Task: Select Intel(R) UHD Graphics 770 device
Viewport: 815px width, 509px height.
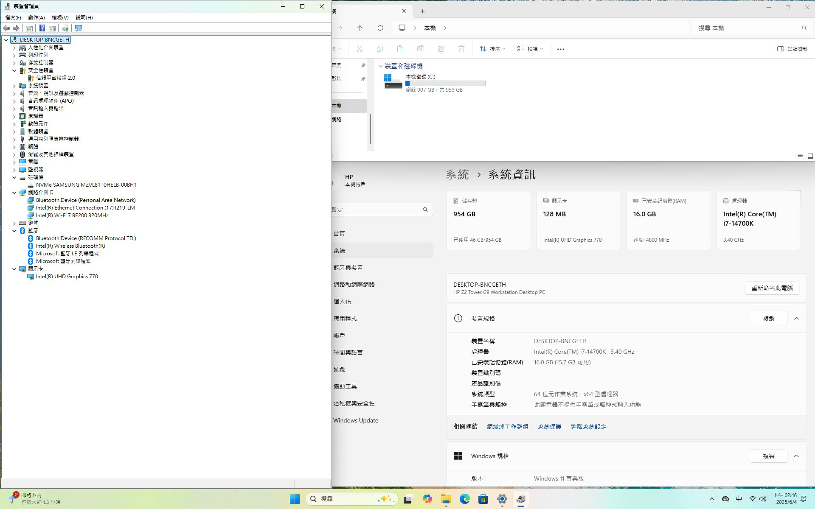Action: [x=67, y=277]
